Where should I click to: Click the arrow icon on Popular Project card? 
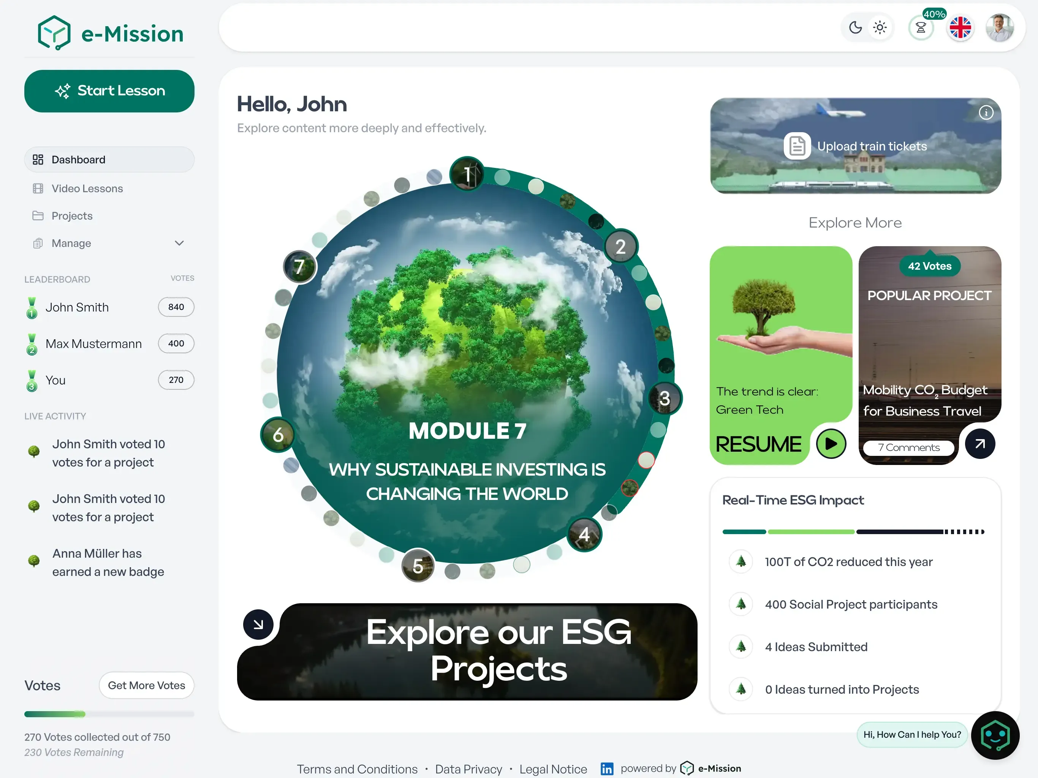pos(980,443)
